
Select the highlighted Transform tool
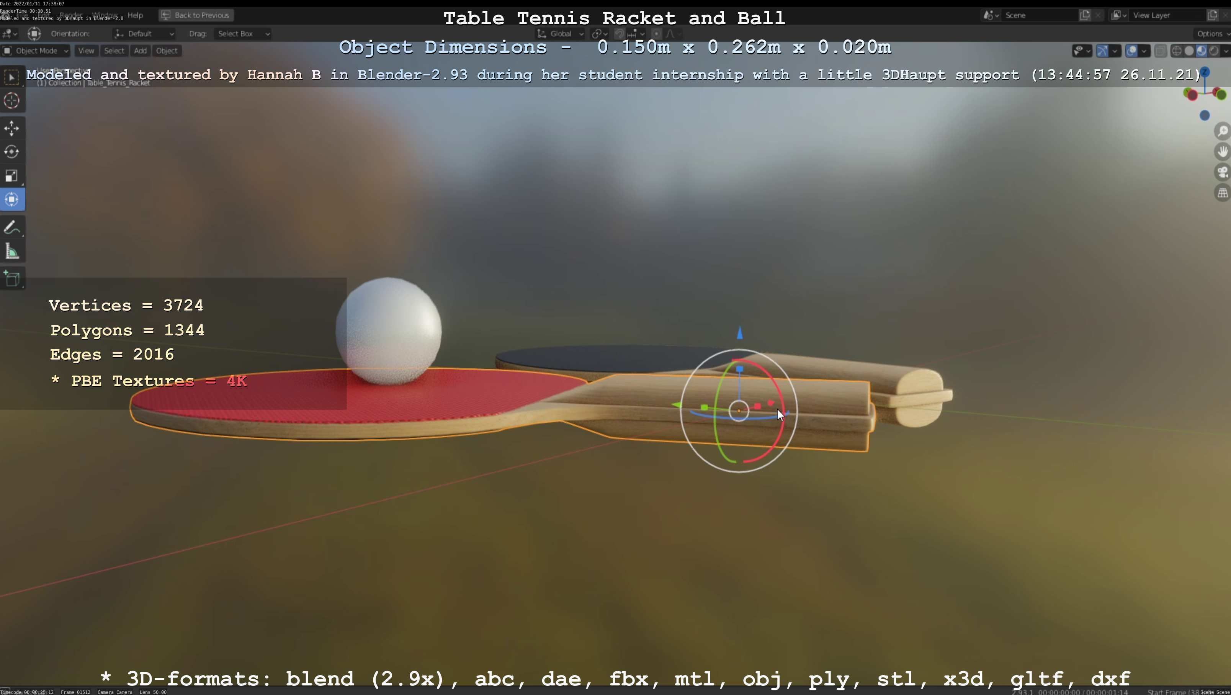[11, 200]
